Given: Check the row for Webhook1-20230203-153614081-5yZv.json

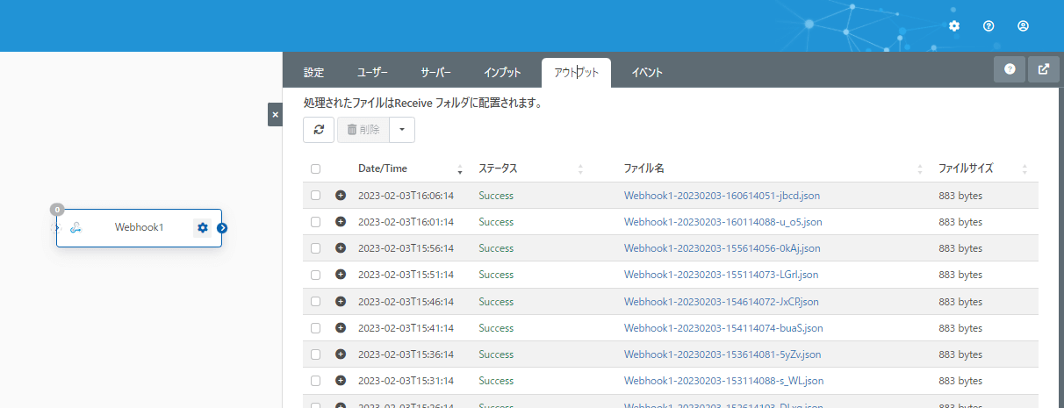Looking at the screenshot, I should [x=316, y=354].
